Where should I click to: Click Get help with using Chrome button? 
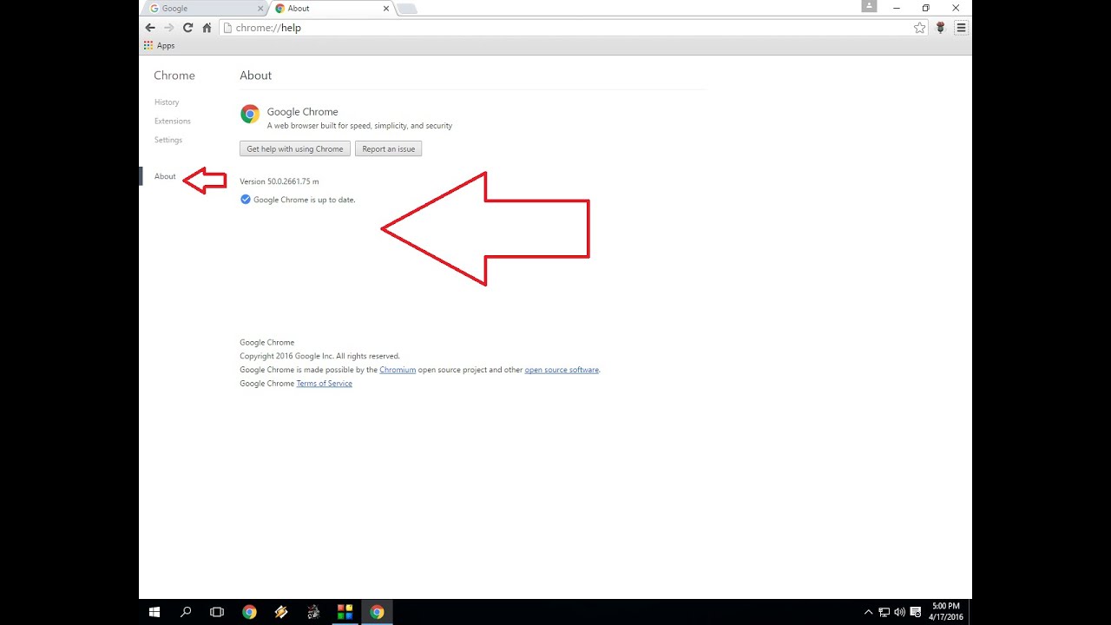(295, 148)
